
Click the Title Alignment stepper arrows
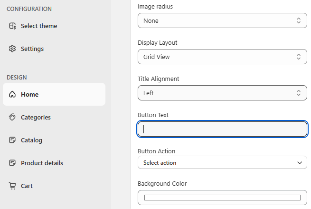point(299,93)
